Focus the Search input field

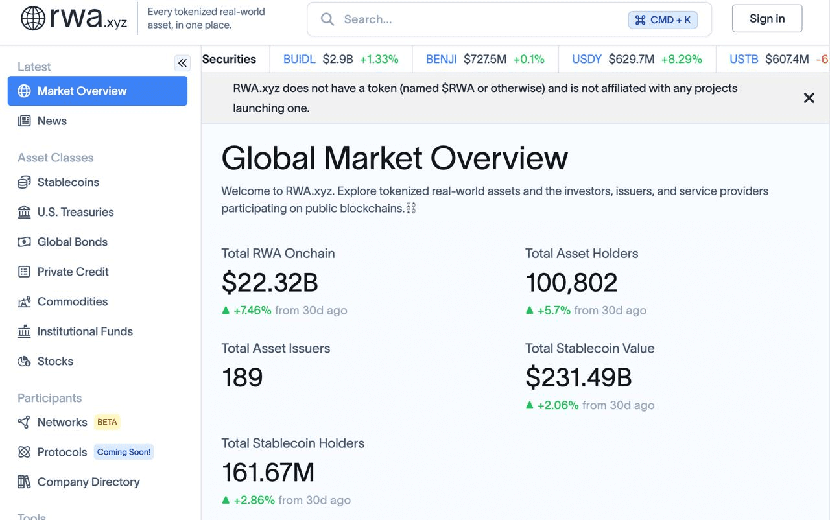click(x=509, y=19)
